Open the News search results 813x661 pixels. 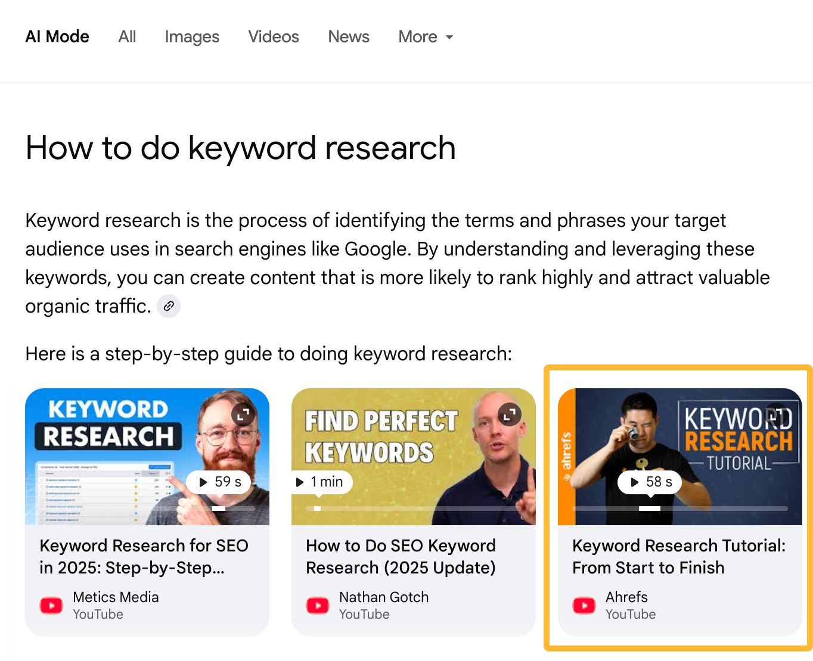[x=348, y=36]
